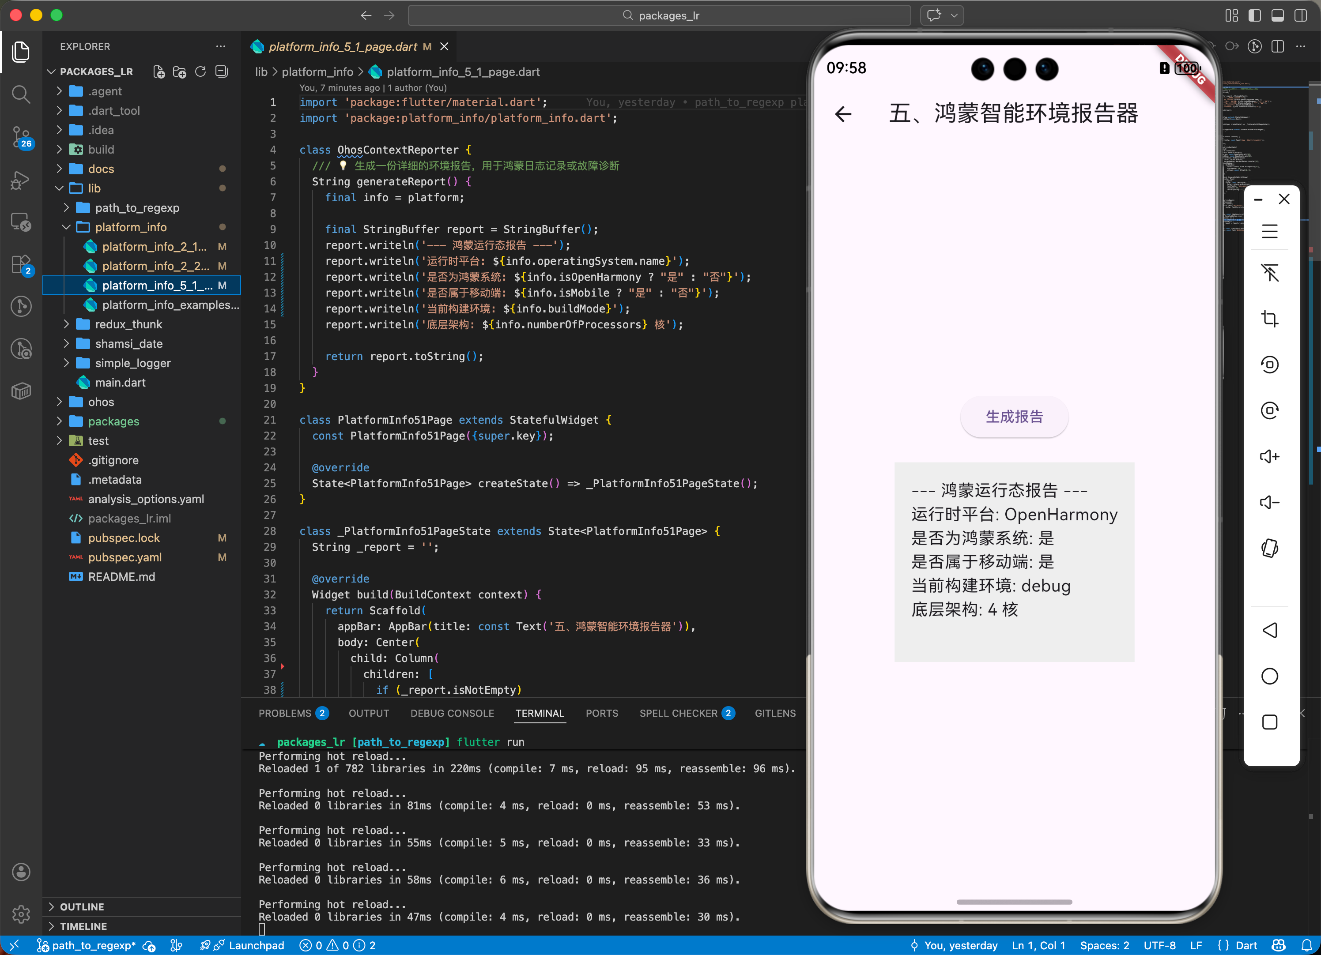
Task: Click the Dart language mode in status bar
Action: (x=1246, y=945)
